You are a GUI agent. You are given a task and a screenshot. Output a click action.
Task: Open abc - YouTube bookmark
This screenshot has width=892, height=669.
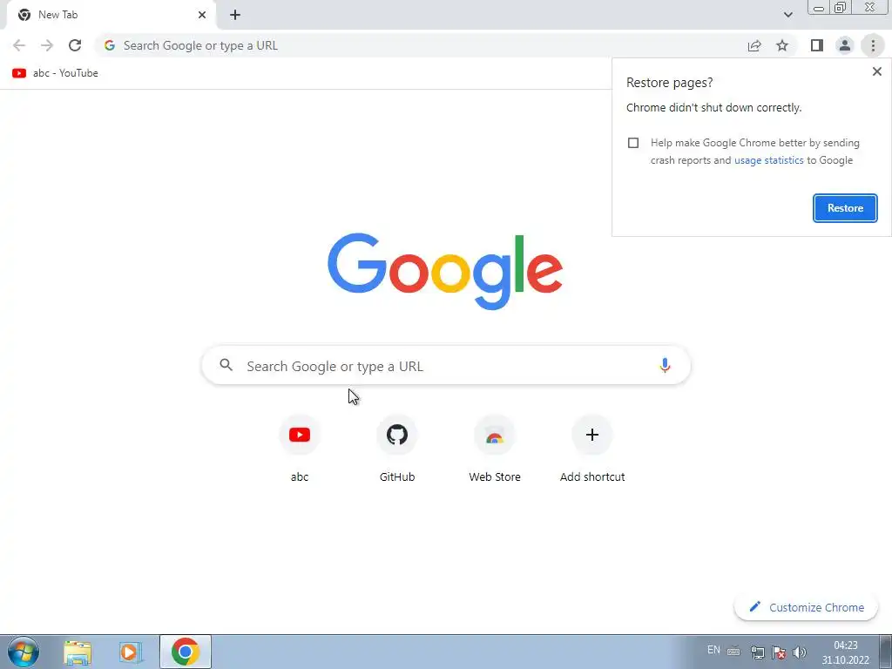tap(55, 73)
